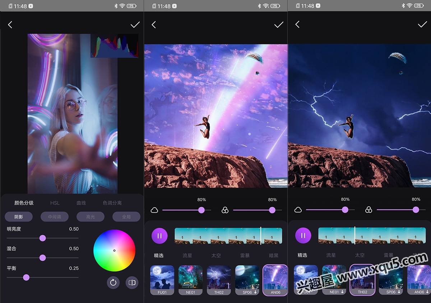Click the 明亮度 brightness slider handle
431x303 pixels.
pos(42,238)
